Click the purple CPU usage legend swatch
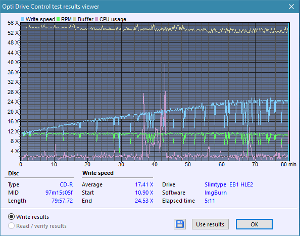This screenshot has width=300, height=236. (96, 19)
